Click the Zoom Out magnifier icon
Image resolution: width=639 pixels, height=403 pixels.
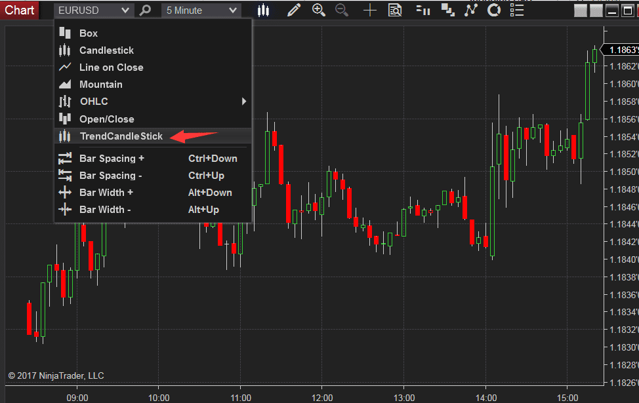coord(342,10)
